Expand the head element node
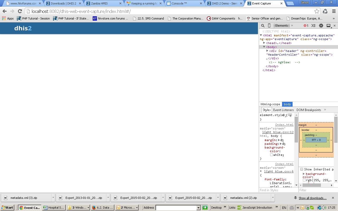 pyautogui.click(x=264, y=43)
